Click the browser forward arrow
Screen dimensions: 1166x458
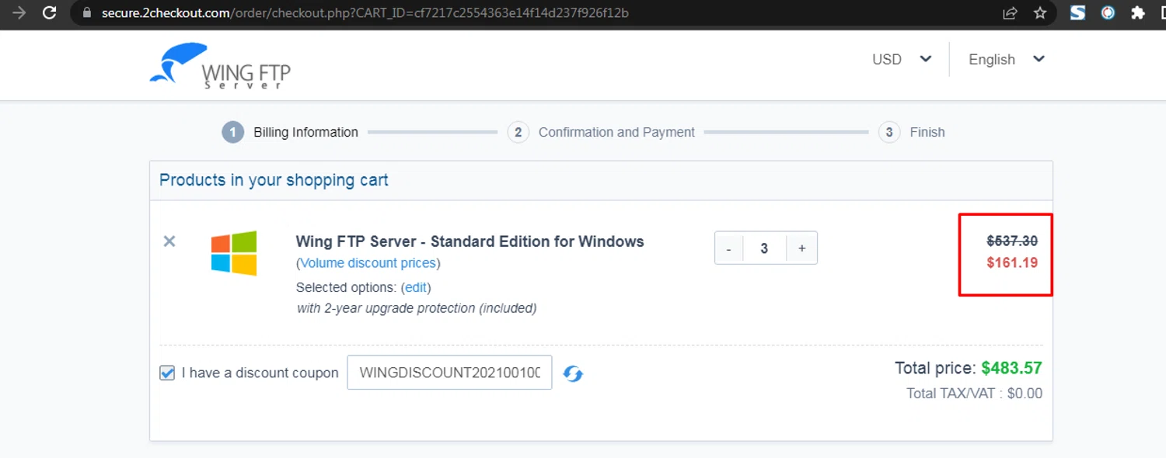click(19, 13)
